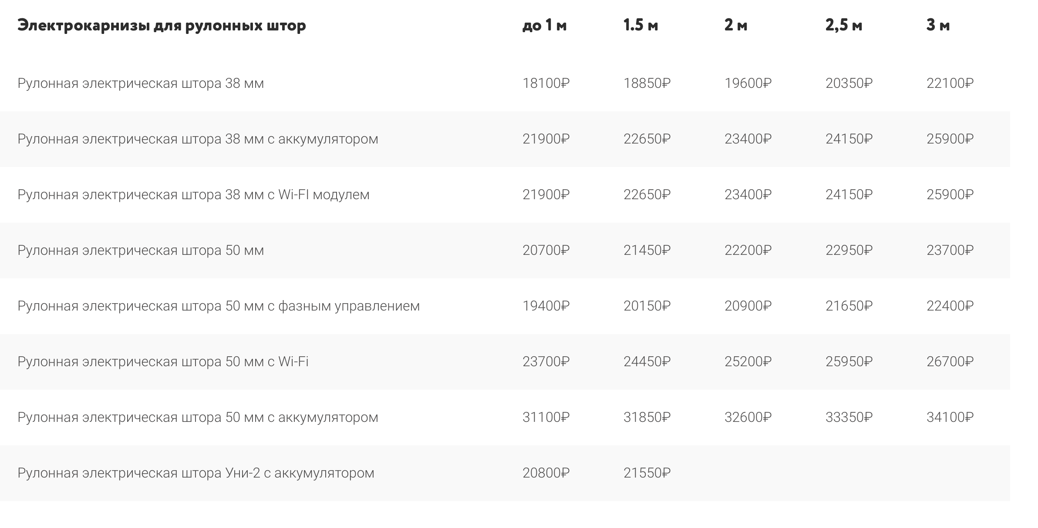Select the '3 м' column header

pos(938,25)
